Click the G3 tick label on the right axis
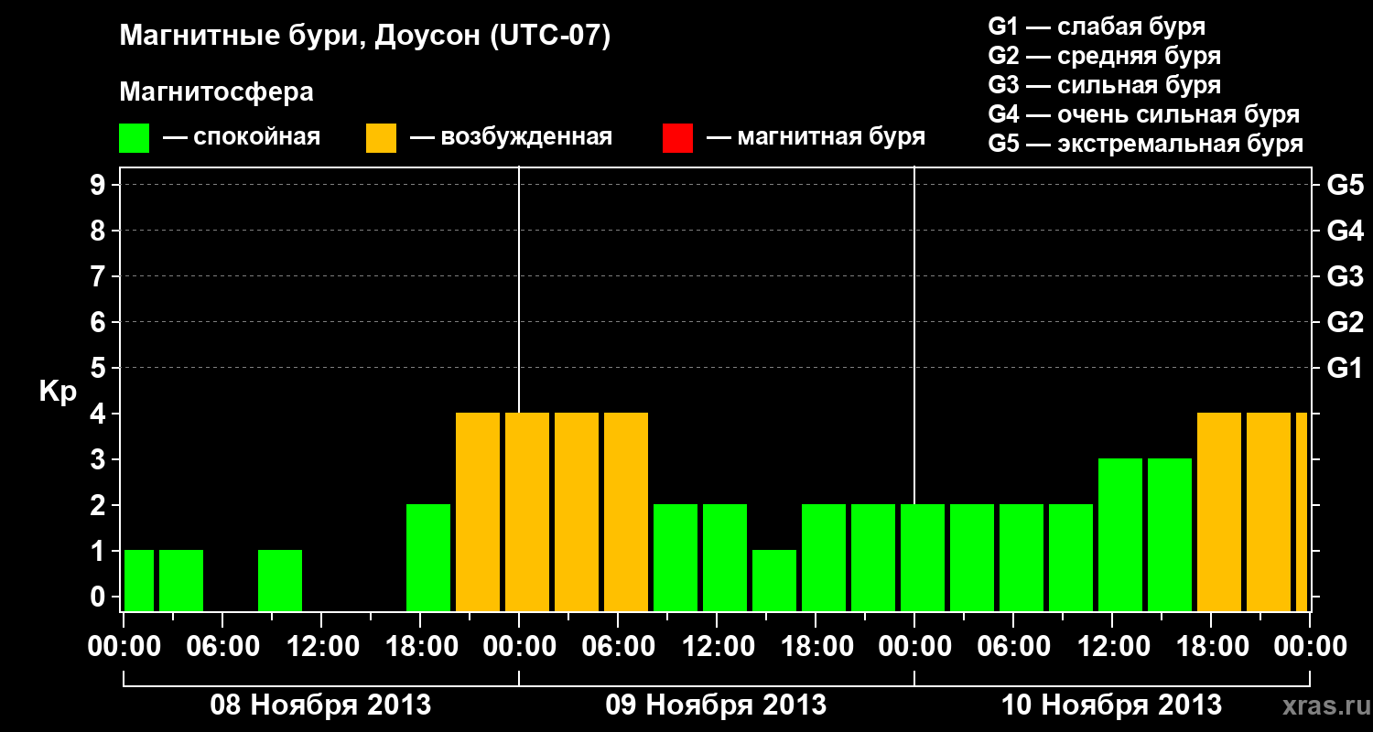The width and height of the screenshot is (1373, 732). 1345,277
